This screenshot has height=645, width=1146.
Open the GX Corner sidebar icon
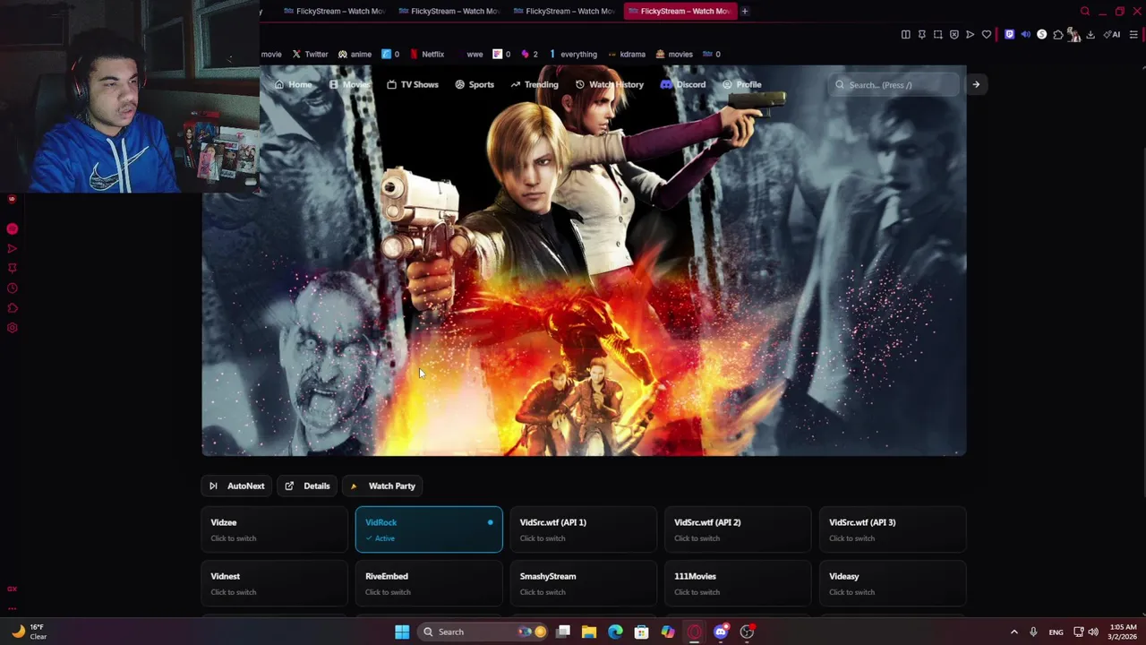click(13, 589)
